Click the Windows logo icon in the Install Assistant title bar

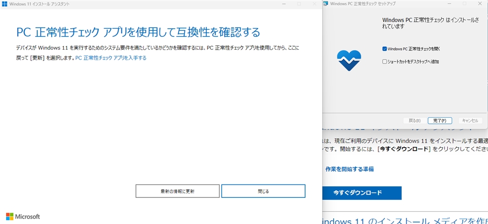pyautogui.click(x=5, y=4)
